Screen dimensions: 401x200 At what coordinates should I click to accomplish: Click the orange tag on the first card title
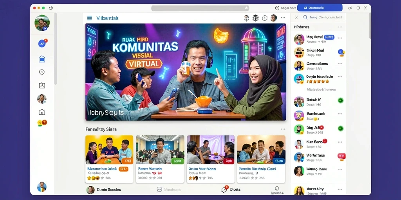[x=123, y=169]
